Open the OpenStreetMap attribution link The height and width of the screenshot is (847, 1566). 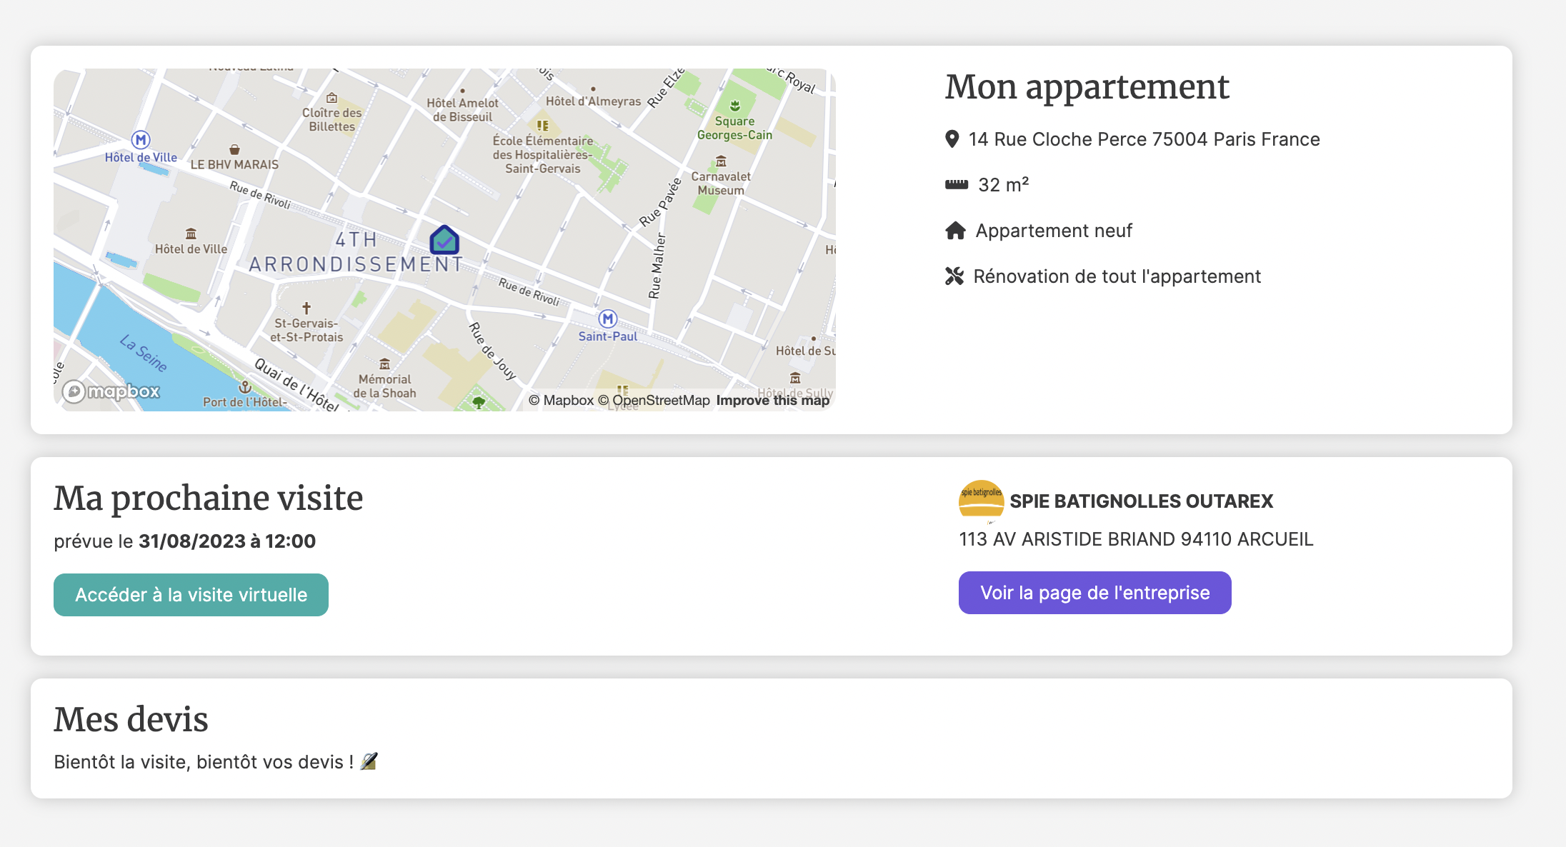click(x=654, y=401)
